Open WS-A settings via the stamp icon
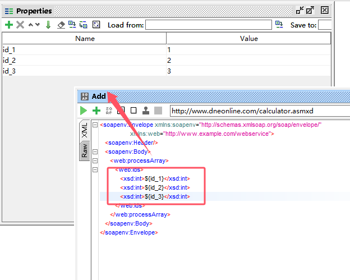Image resolution: width=350 pixels, height=280 pixels. point(146,111)
